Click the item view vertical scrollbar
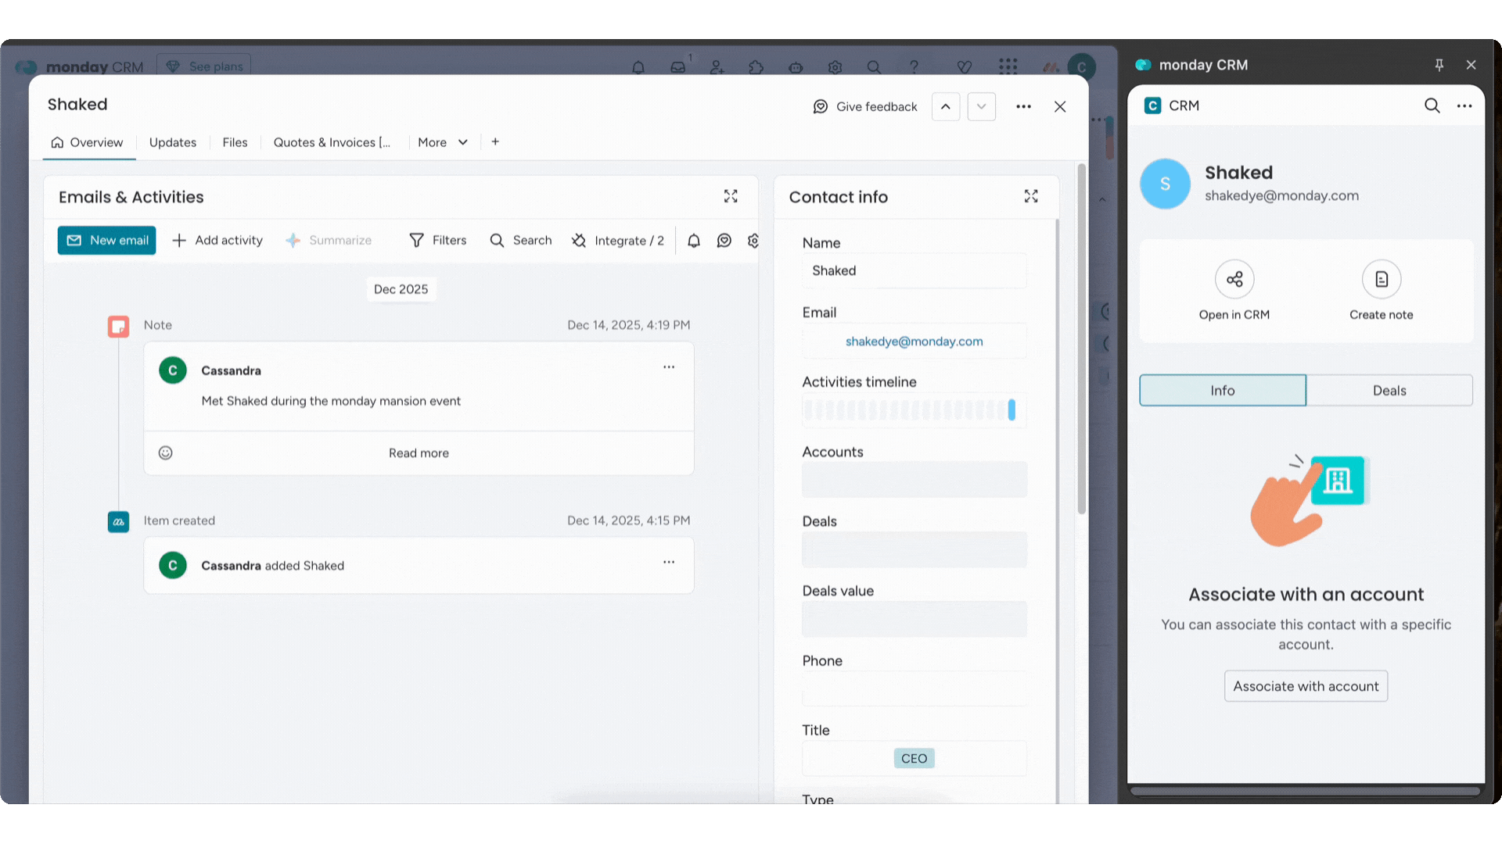The image size is (1502, 844). point(1082,338)
